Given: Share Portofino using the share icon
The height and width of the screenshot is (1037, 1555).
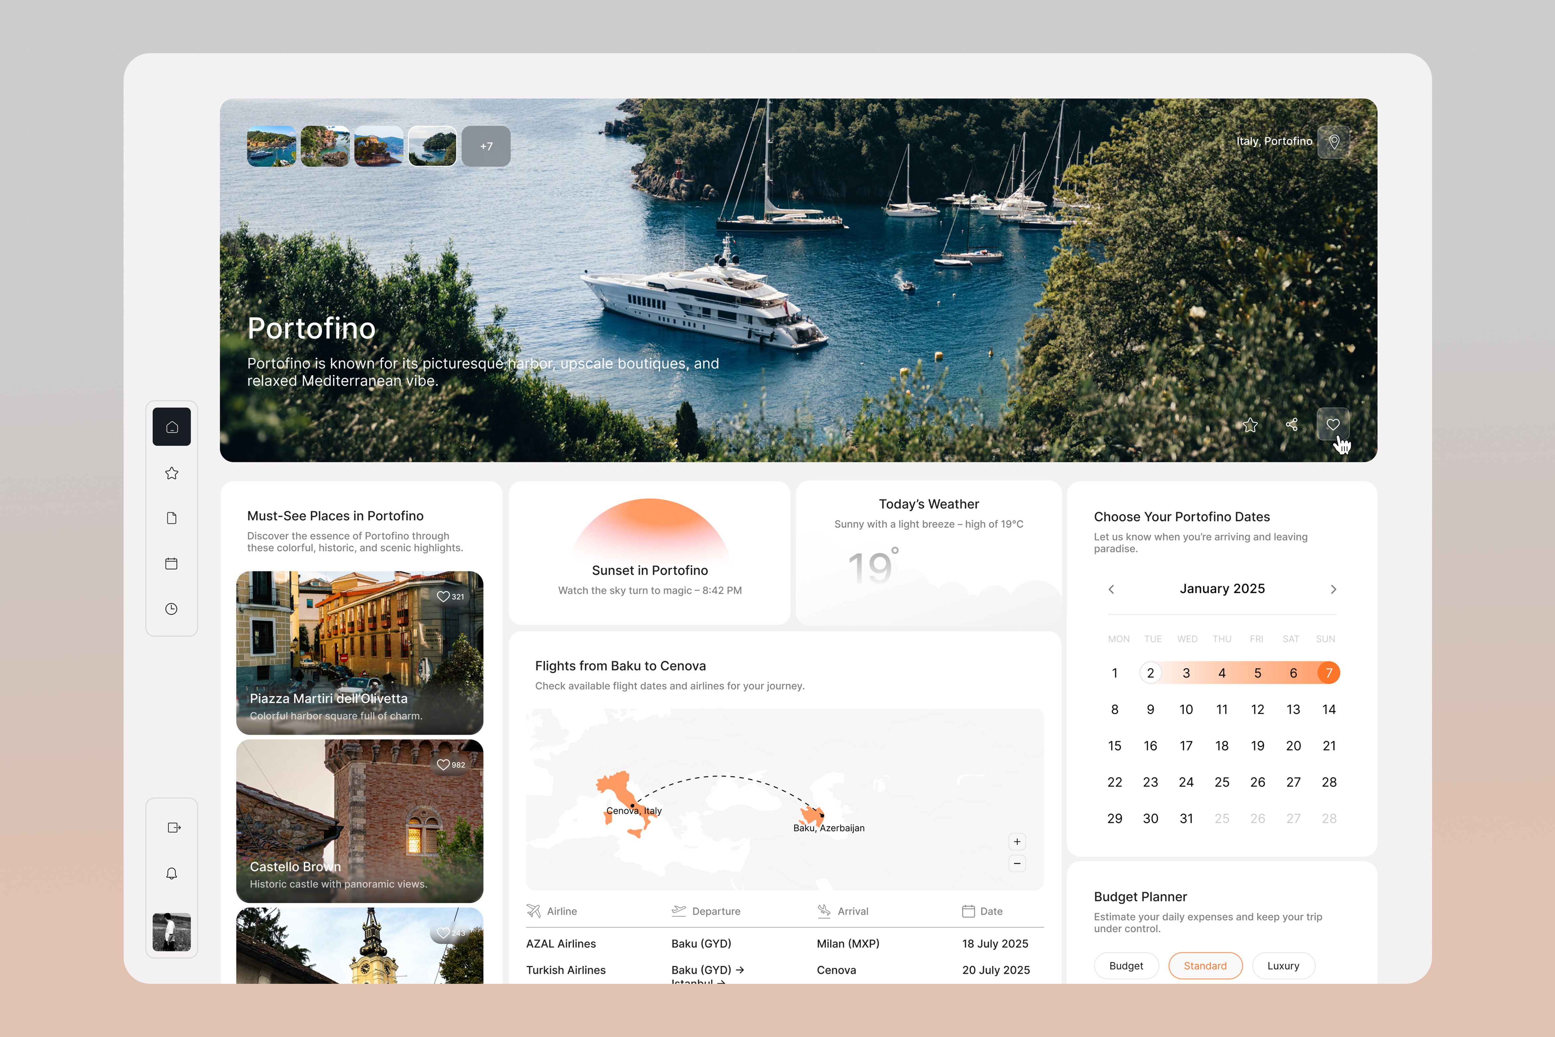Looking at the screenshot, I should tap(1291, 424).
